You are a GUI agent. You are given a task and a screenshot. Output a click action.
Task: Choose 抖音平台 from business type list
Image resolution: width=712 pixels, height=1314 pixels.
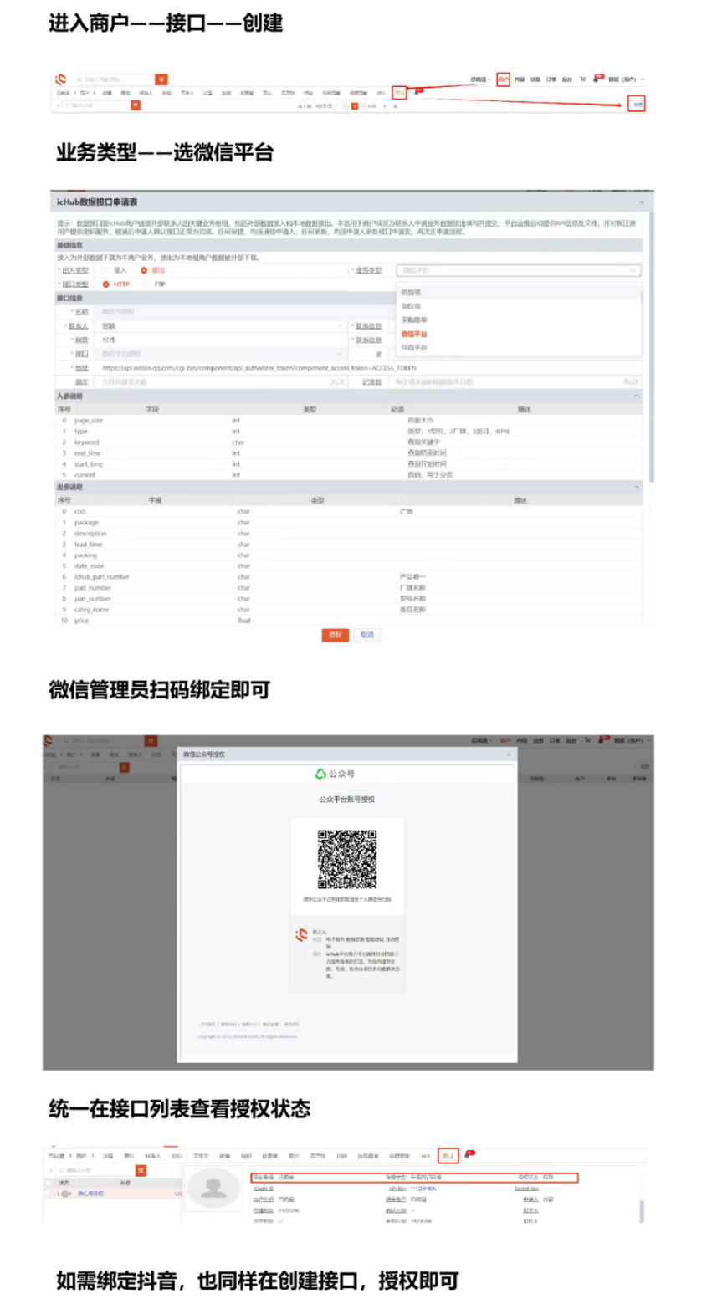pos(519,347)
